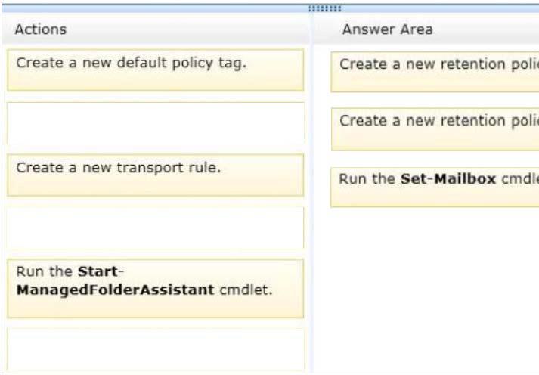Choose 'Create a new transport rule' action
This screenshot has width=539, height=375.
tap(156, 175)
